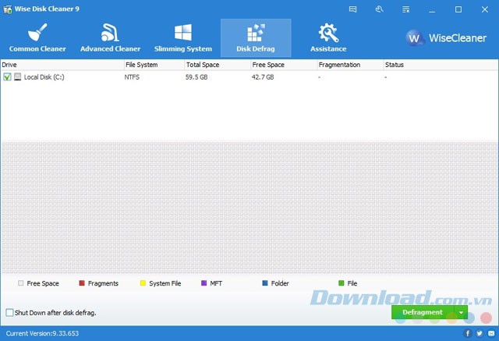
Task: Click the Defragment button
Action: tap(423, 312)
